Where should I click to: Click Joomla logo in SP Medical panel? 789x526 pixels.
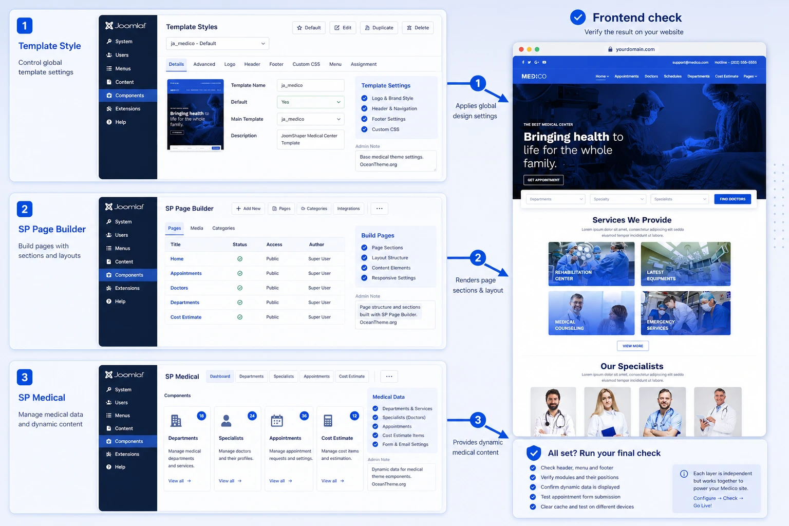point(125,374)
